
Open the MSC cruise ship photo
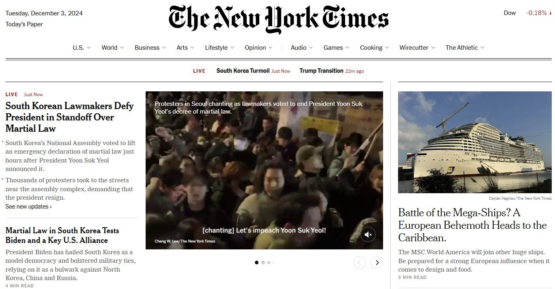coord(475,142)
